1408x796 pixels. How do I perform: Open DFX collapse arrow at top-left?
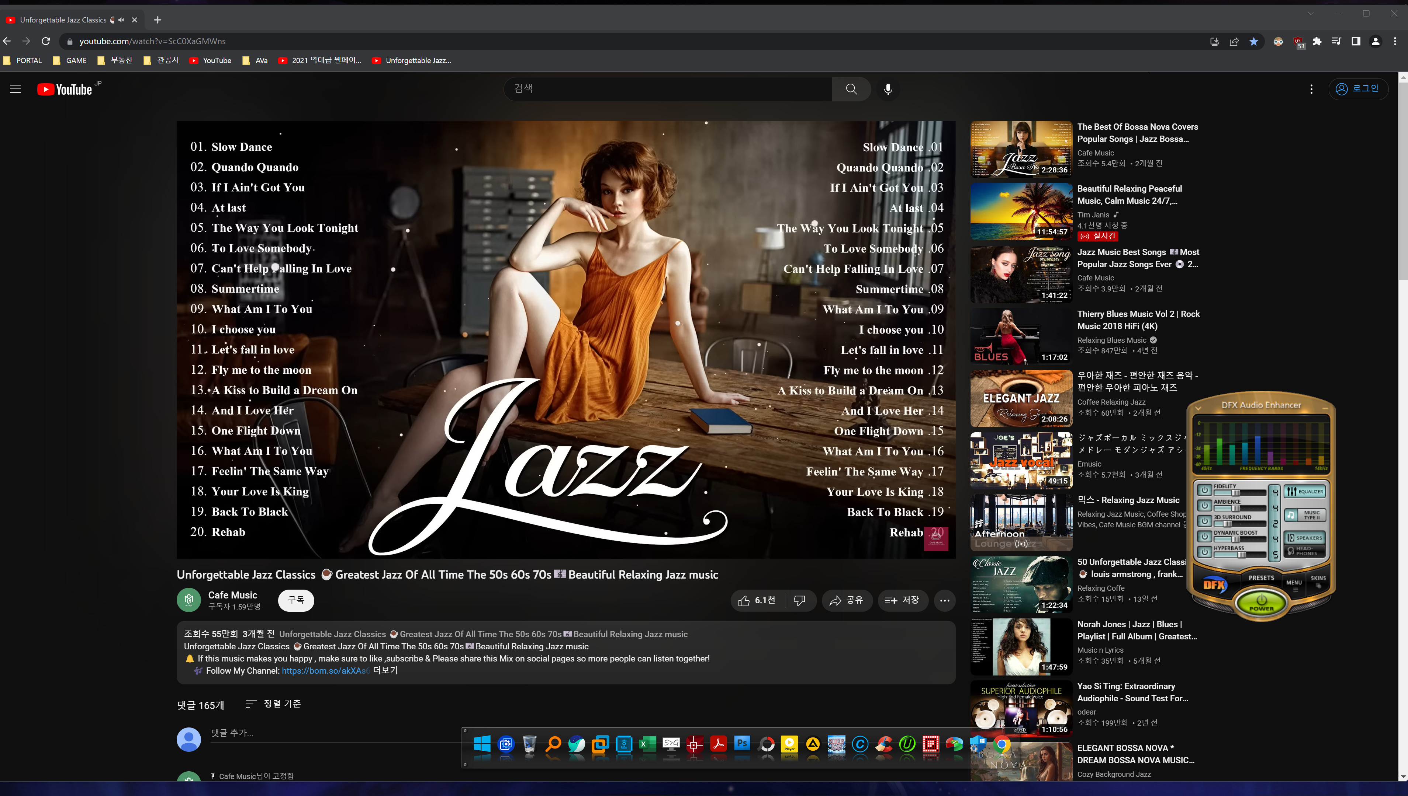[1198, 408]
